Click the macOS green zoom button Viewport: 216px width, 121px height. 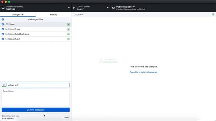tap(9, 2)
